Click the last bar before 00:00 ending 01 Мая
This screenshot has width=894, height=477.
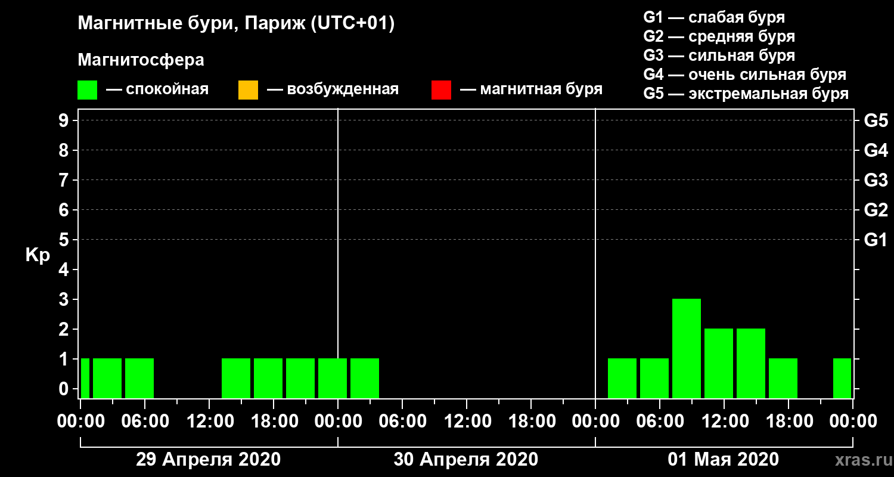click(x=842, y=378)
